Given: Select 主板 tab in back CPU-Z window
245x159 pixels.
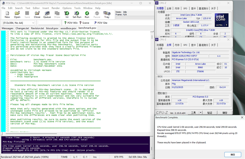Looking at the screenshot, I should 169,9.
